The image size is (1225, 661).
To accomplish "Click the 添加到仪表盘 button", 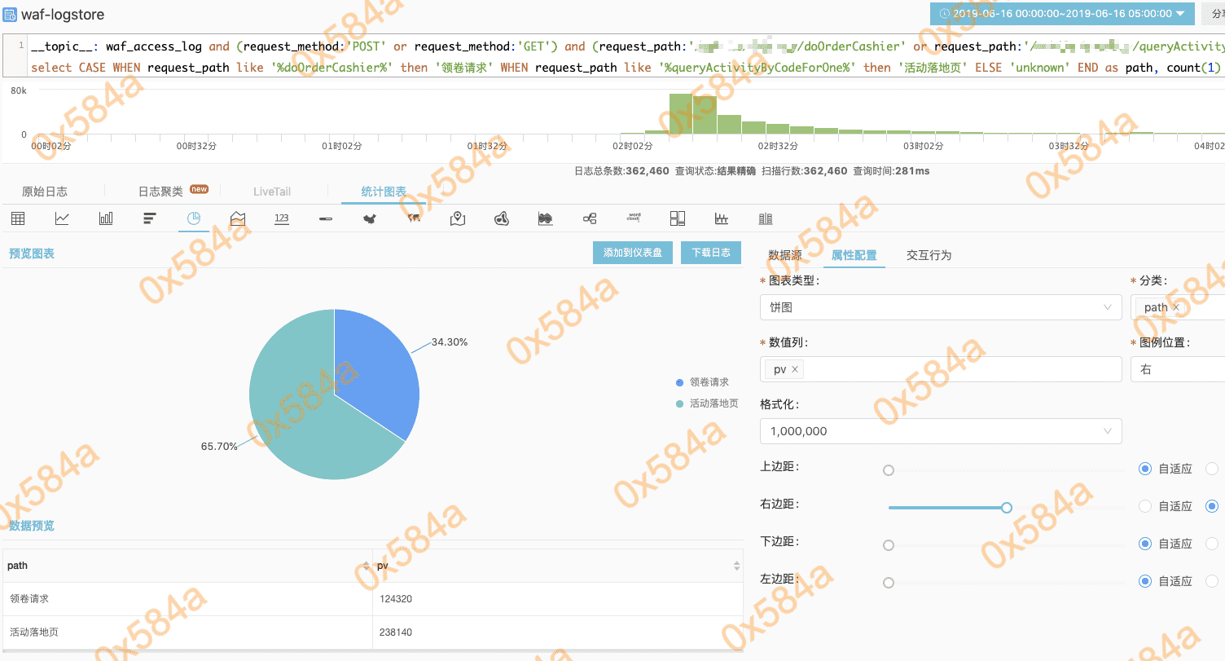I will tap(632, 253).
